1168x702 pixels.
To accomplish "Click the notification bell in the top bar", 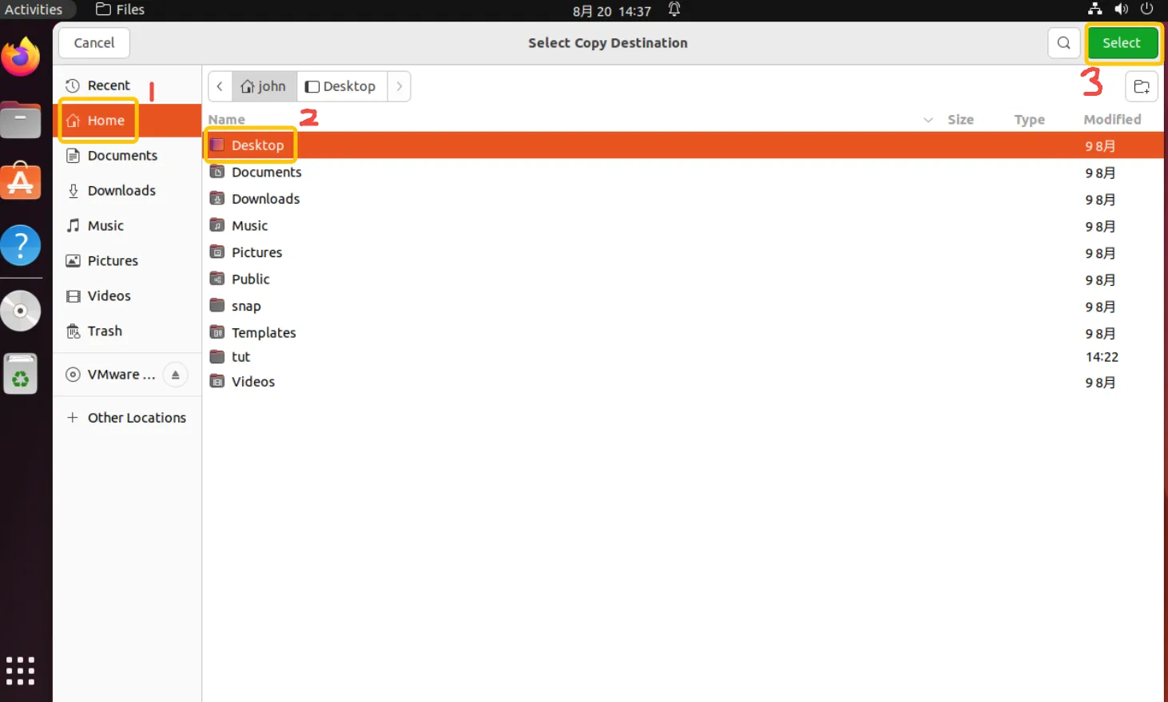I will (674, 10).
